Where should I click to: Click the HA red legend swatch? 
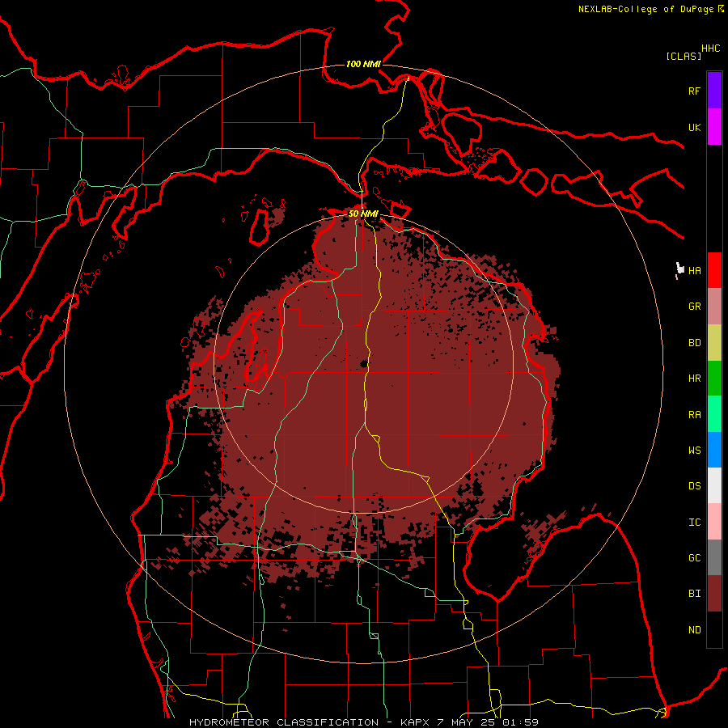click(x=714, y=270)
